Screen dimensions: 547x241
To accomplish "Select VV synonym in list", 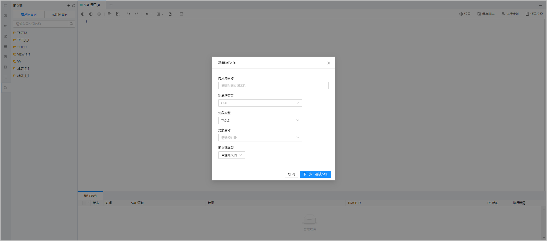I will click(19, 61).
